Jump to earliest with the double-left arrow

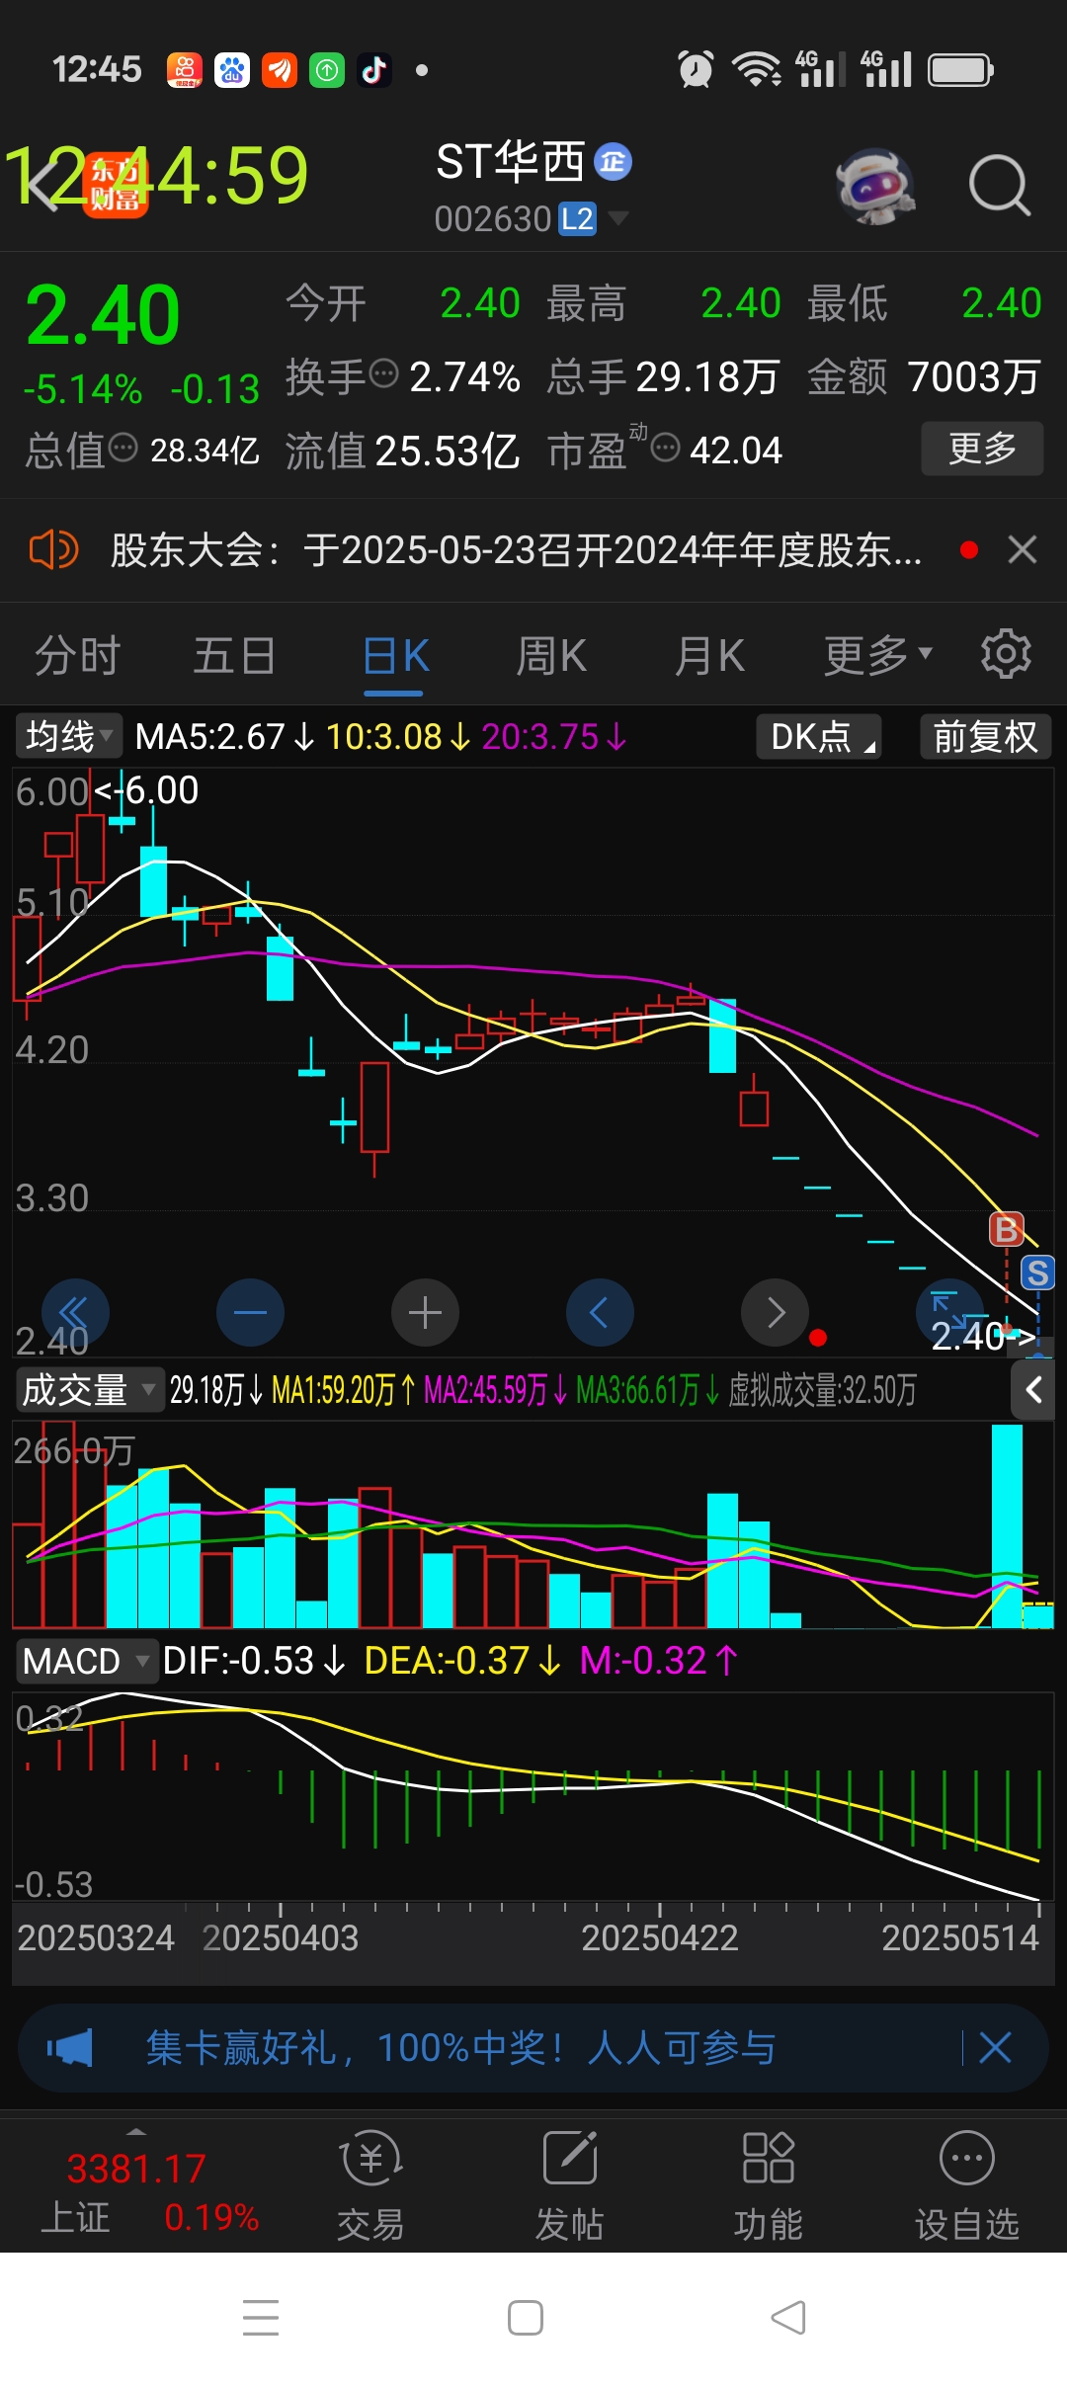click(75, 1312)
